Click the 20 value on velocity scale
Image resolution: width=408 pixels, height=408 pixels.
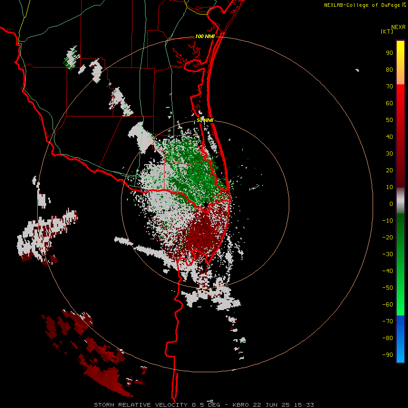(x=389, y=170)
